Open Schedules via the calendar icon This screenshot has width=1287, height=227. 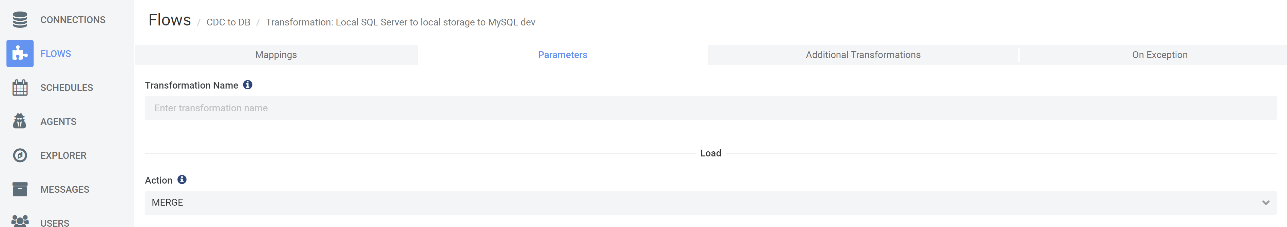click(x=20, y=88)
